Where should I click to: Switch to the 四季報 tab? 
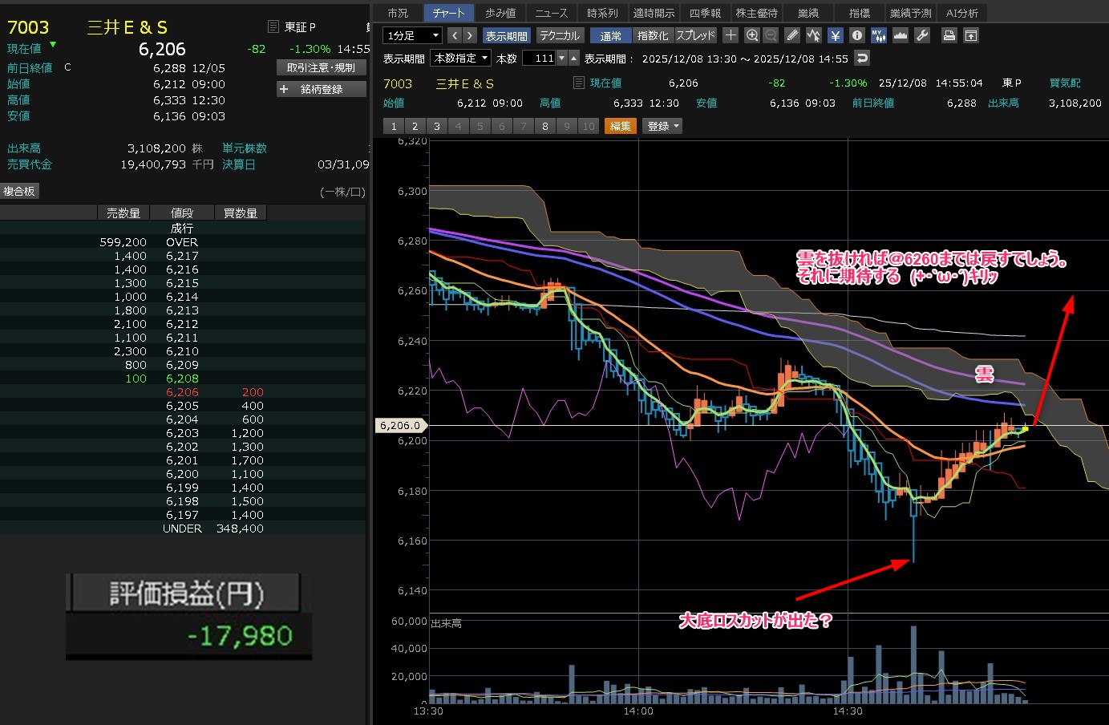click(705, 13)
